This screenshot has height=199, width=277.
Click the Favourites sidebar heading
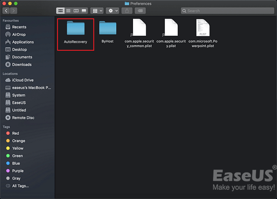click(x=11, y=20)
